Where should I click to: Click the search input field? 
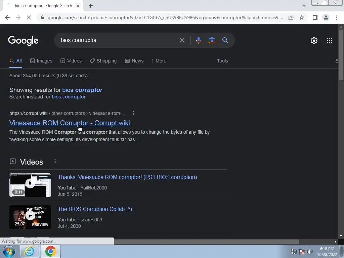pyautogui.click(x=119, y=40)
